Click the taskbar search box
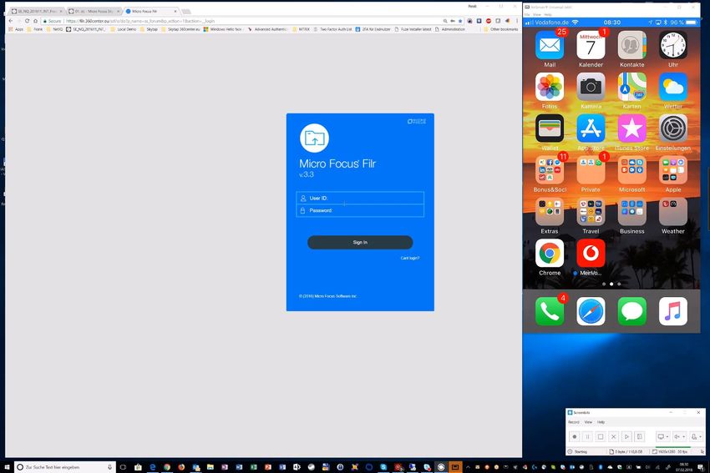710x473 pixels. (65, 466)
